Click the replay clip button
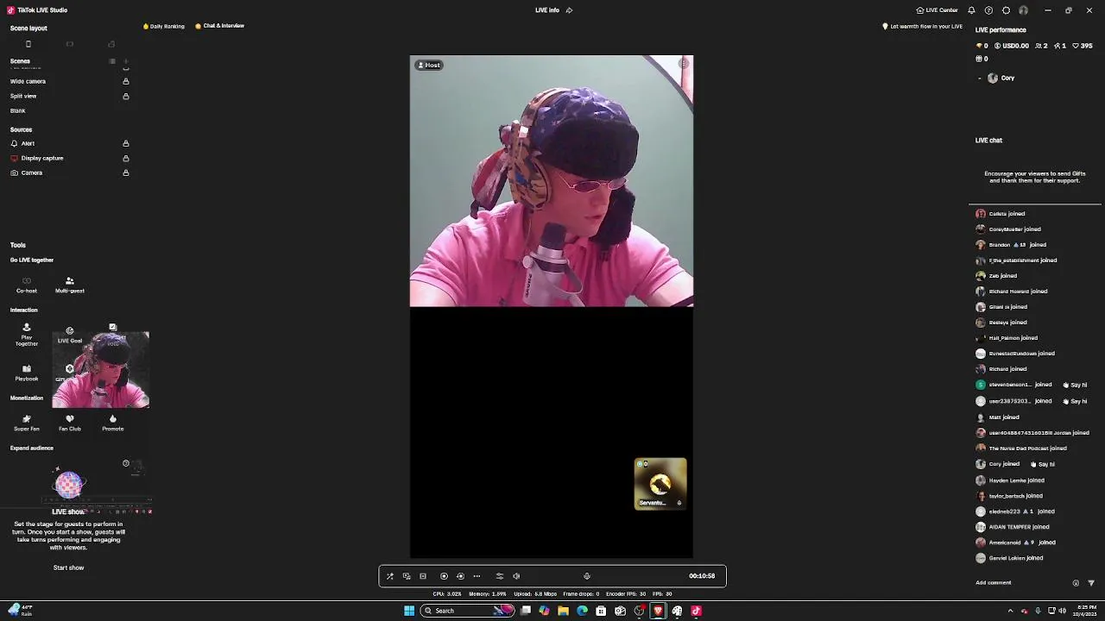 460,576
